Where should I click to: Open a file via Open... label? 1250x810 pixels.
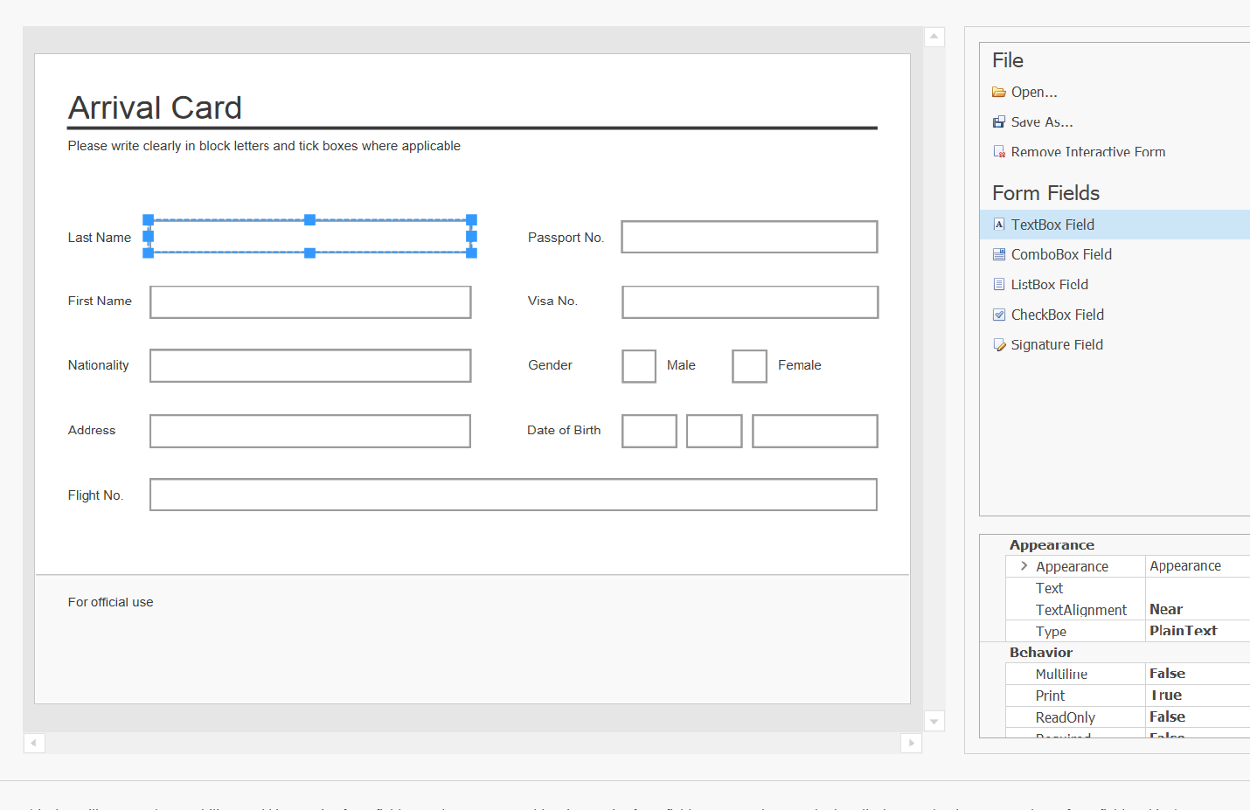[1034, 92]
